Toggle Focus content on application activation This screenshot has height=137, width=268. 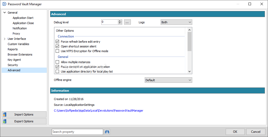click(57, 67)
